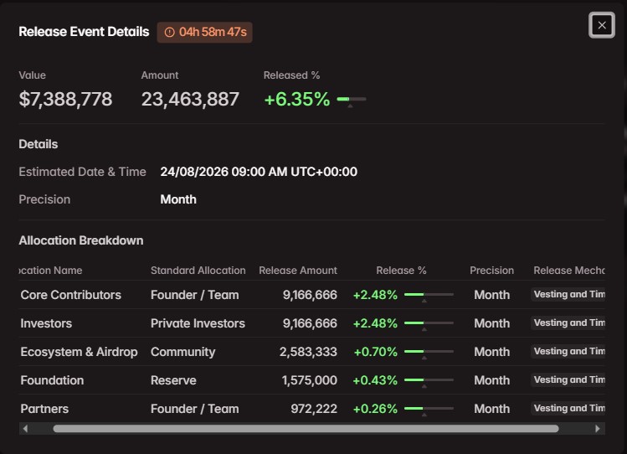
Task: Click Vesting tag in Ecosystem & Airdrop row
Action: (x=568, y=351)
